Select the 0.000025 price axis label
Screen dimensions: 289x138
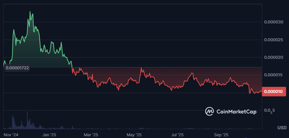click(273, 40)
